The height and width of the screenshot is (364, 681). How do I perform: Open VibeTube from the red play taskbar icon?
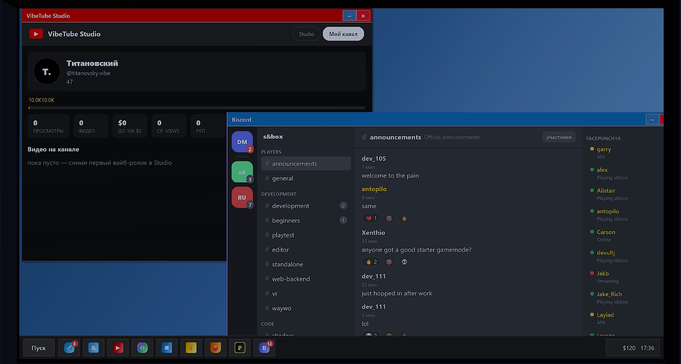[118, 348]
